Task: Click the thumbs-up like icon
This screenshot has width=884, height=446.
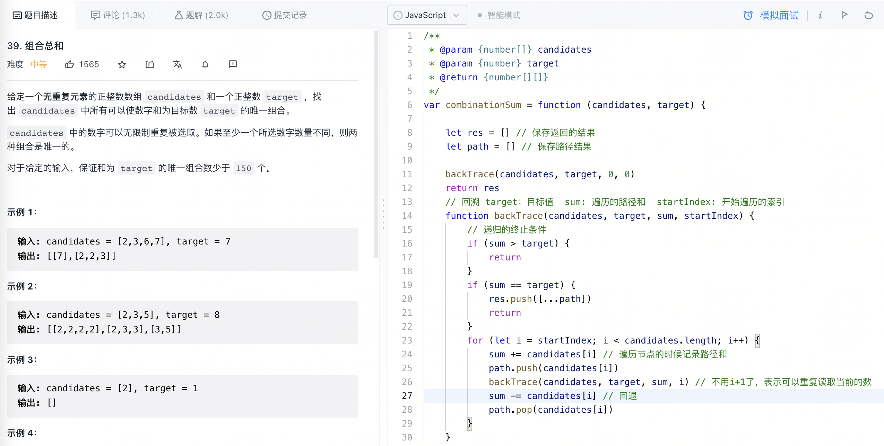Action: [69, 64]
